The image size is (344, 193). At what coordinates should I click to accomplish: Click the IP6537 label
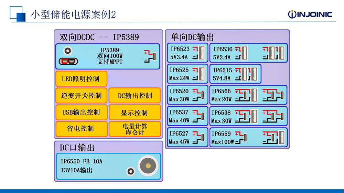coord(179,112)
